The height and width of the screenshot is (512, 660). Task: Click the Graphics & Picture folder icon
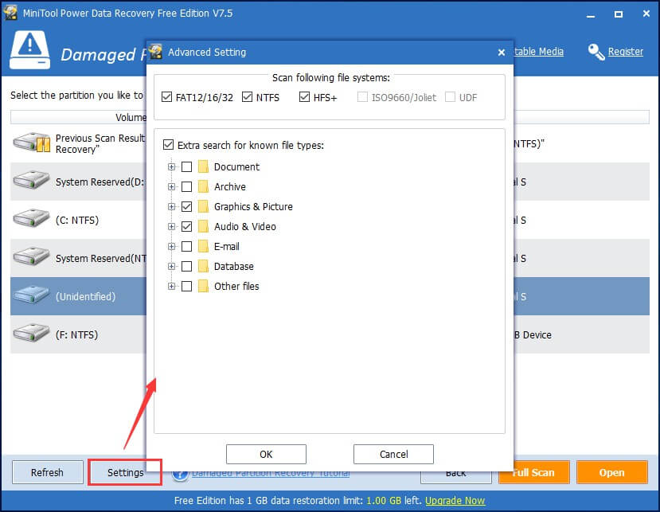click(x=203, y=206)
